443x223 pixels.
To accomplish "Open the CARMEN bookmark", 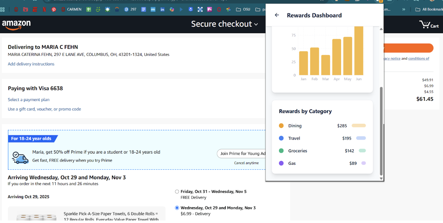I will pos(71,9).
